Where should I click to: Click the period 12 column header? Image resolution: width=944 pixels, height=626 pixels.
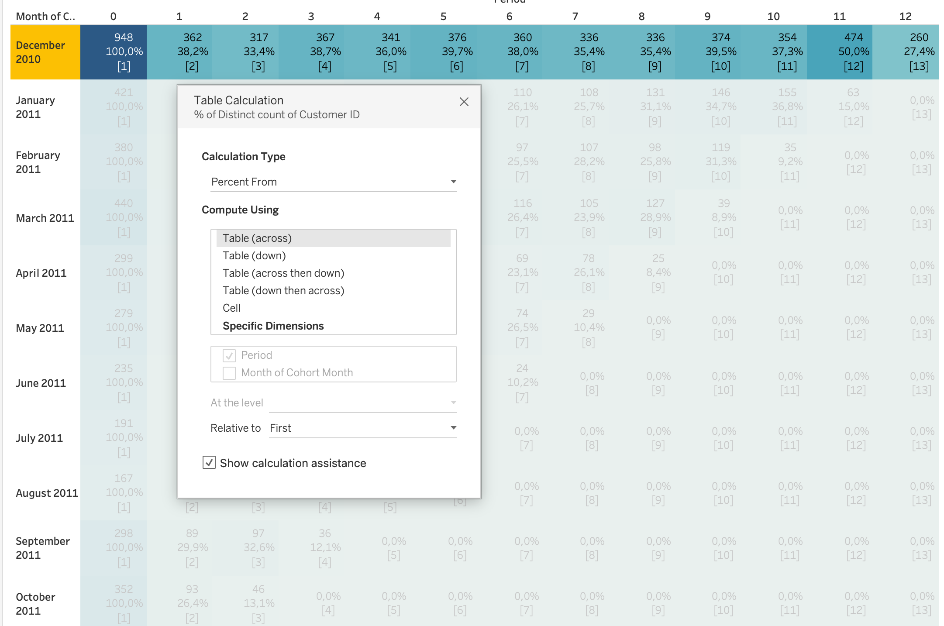(905, 17)
